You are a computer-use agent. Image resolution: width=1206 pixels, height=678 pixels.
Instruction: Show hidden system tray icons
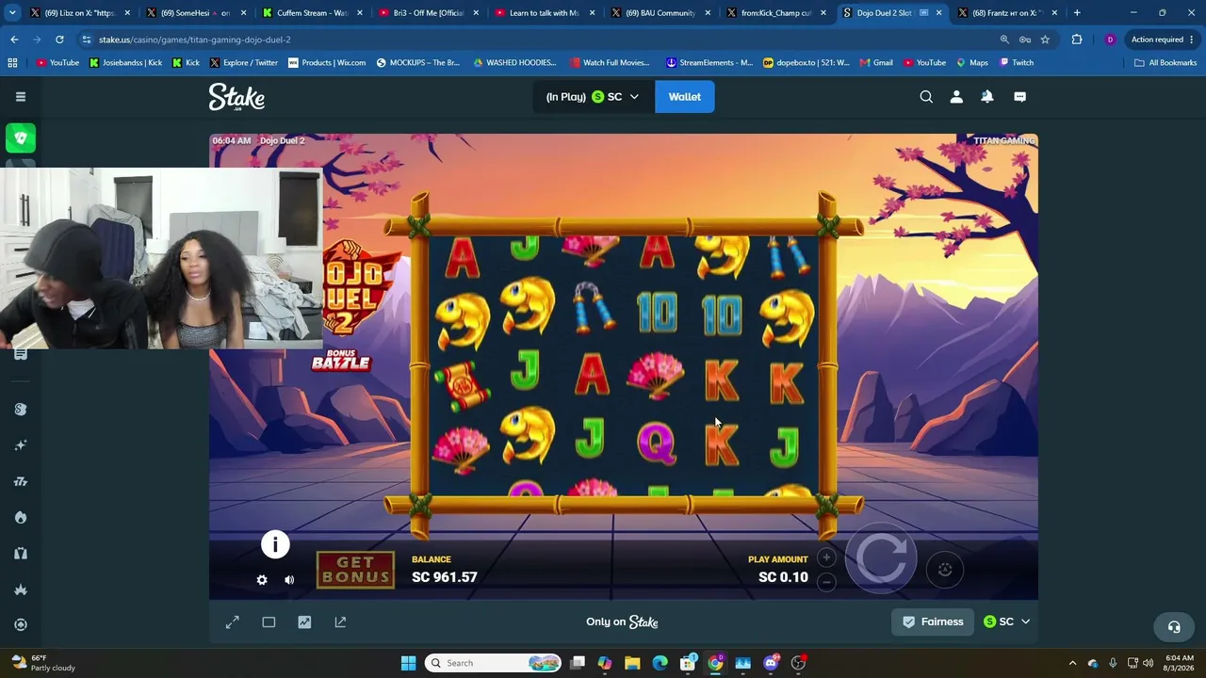click(1072, 663)
